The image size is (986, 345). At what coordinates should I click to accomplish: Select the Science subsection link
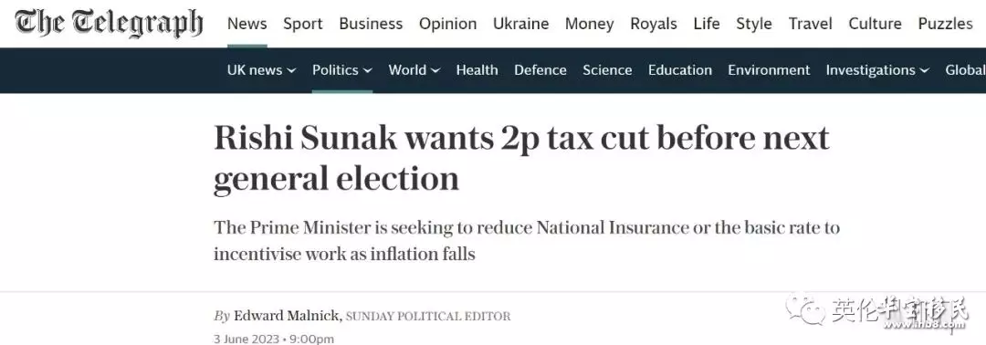point(607,70)
